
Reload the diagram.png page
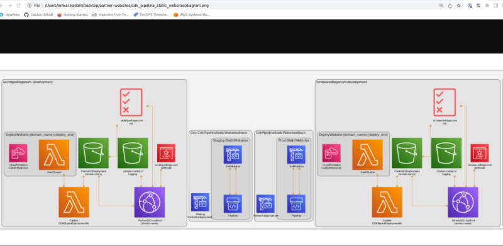click(x=19, y=6)
